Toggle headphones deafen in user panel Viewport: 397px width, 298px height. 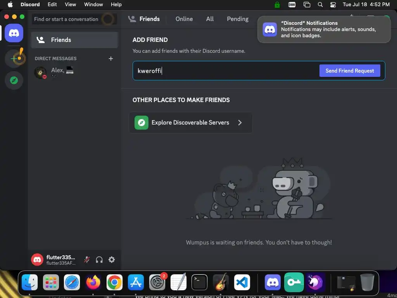pyautogui.click(x=99, y=260)
